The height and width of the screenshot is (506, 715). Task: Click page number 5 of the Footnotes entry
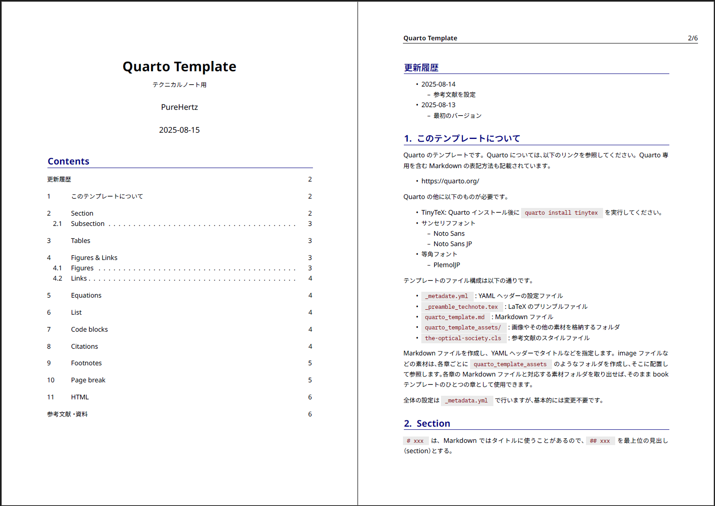pyautogui.click(x=310, y=363)
